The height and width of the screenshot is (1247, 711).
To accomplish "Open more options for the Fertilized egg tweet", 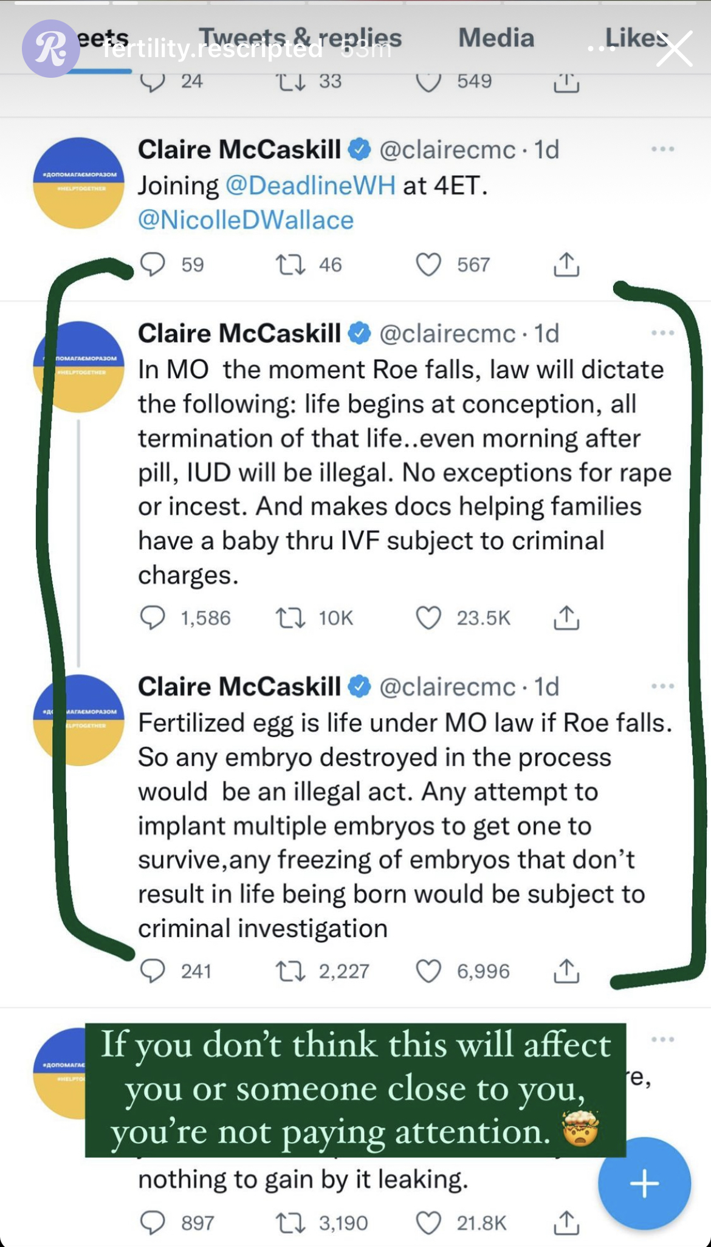I will tap(662, 686).
